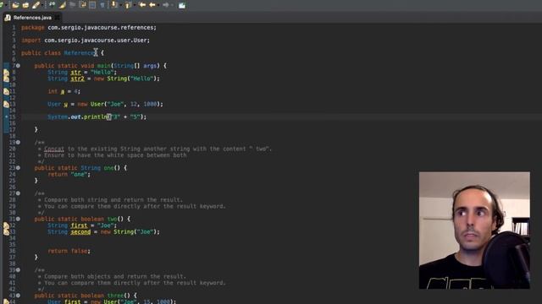This screenshot has height=304, width=542.
Task: Click the underlined variable str on line 8
Action: (75, 73)
